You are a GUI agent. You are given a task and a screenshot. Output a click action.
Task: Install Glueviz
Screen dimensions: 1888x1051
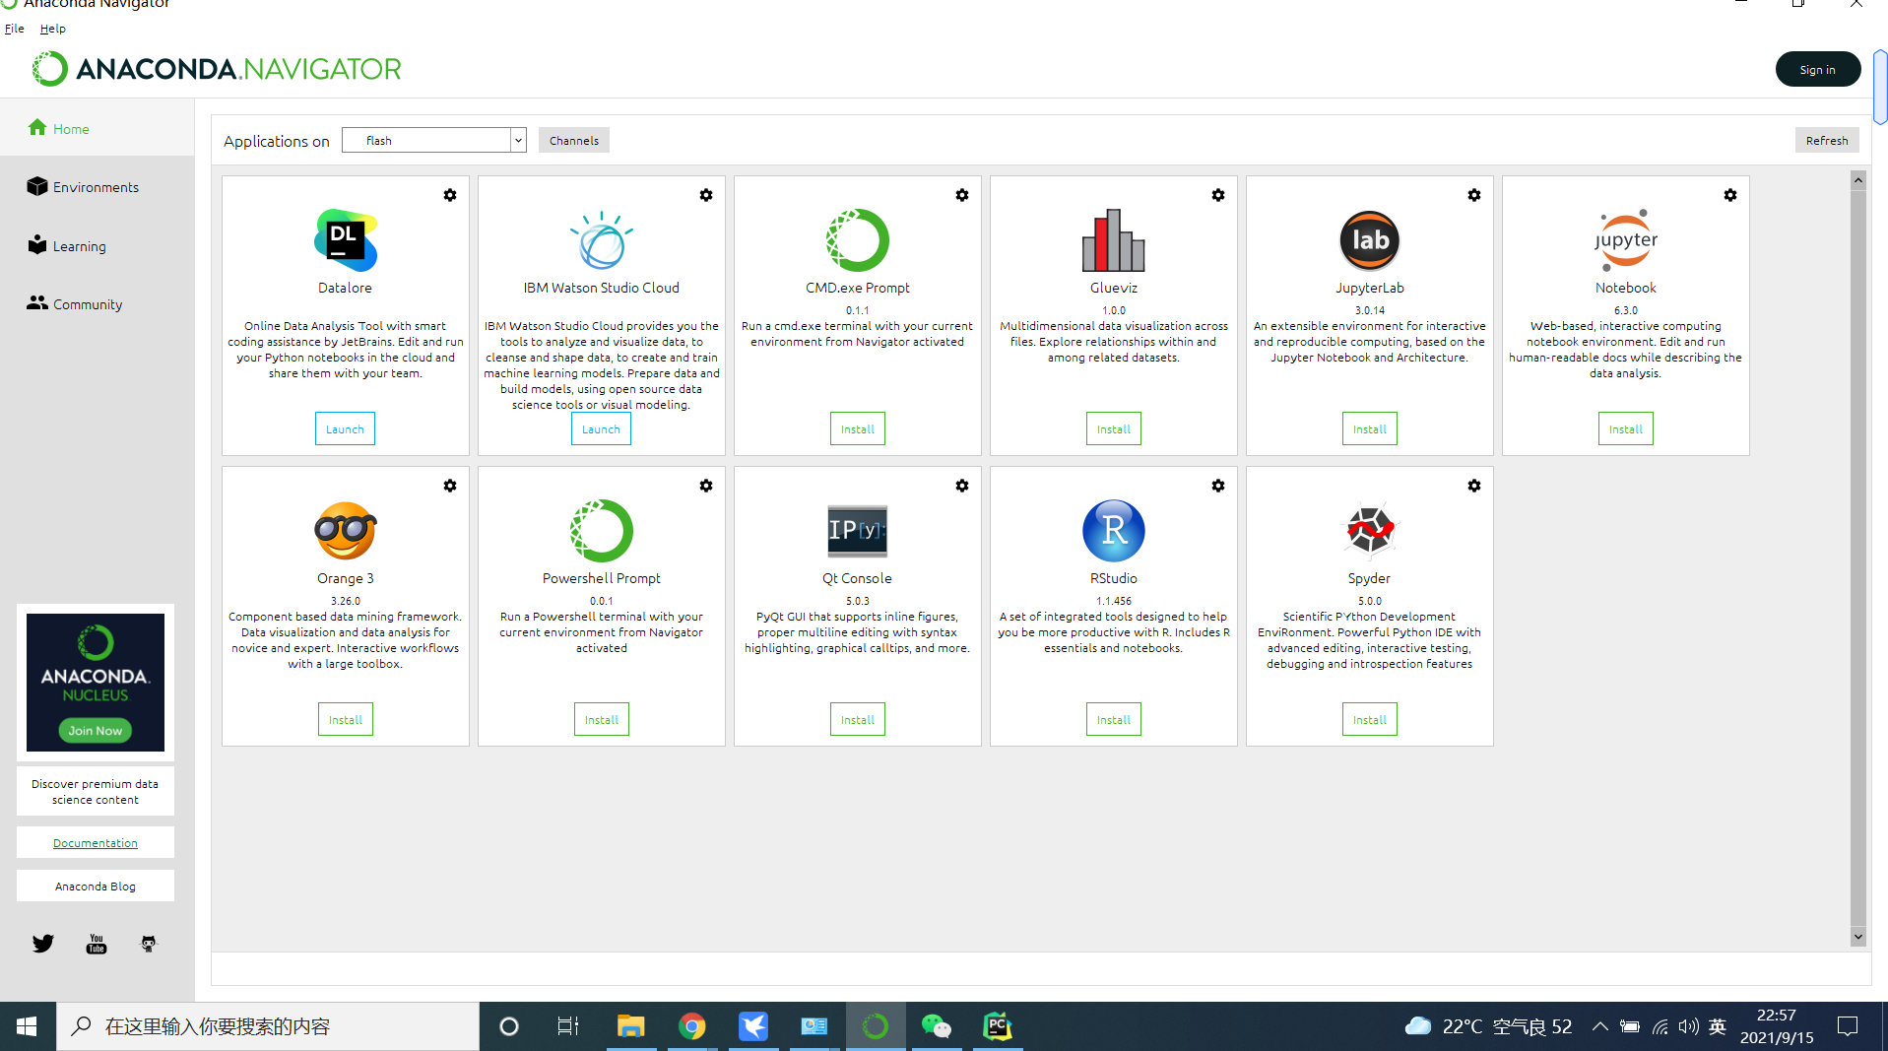click(1114, 428)
